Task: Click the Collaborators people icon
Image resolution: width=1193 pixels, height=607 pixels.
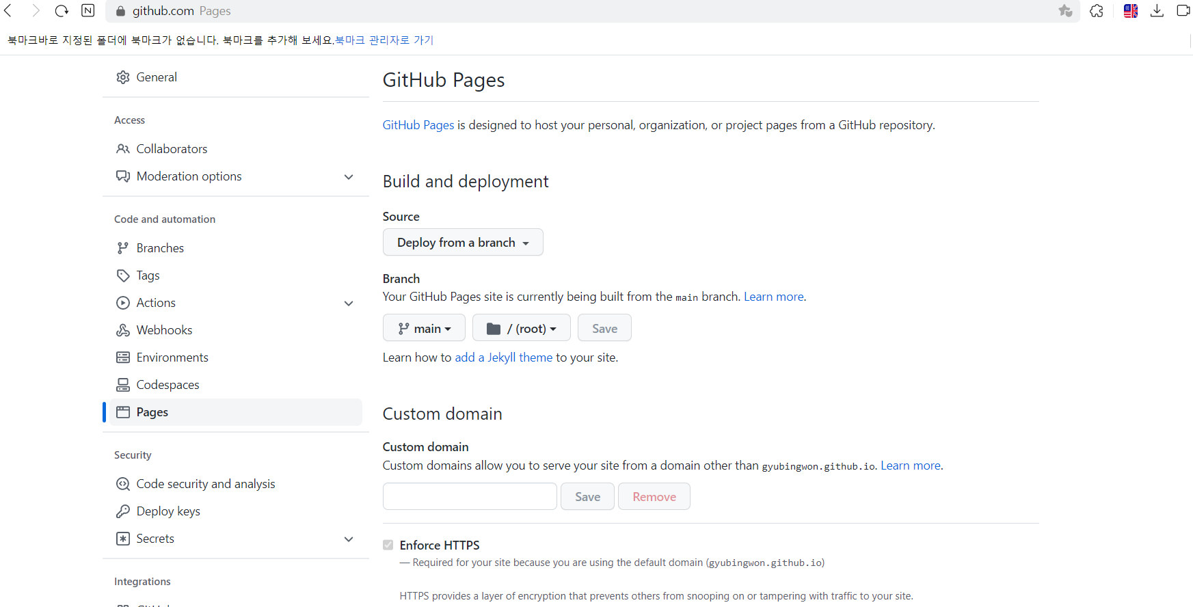Action: coord(123,149)
